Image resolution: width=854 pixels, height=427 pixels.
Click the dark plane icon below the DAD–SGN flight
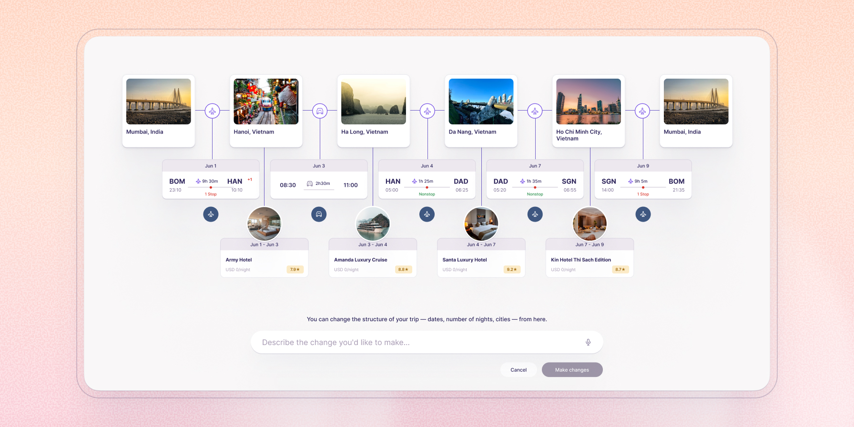click(535, 214)
